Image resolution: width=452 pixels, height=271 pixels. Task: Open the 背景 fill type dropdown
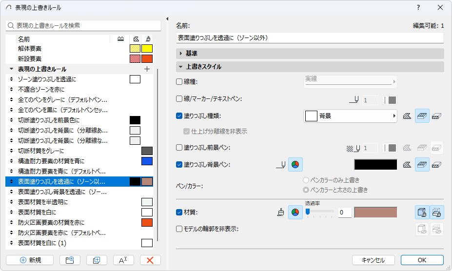tap(350, 116)
